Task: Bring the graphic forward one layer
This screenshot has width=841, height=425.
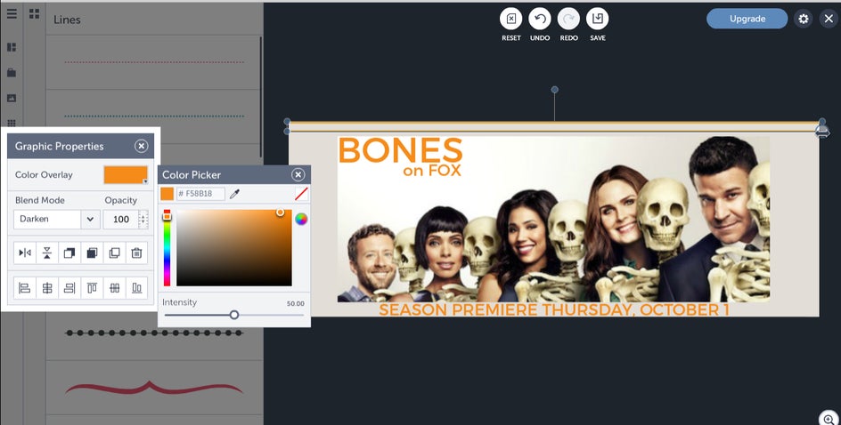Action: click(x=69, y=253)
